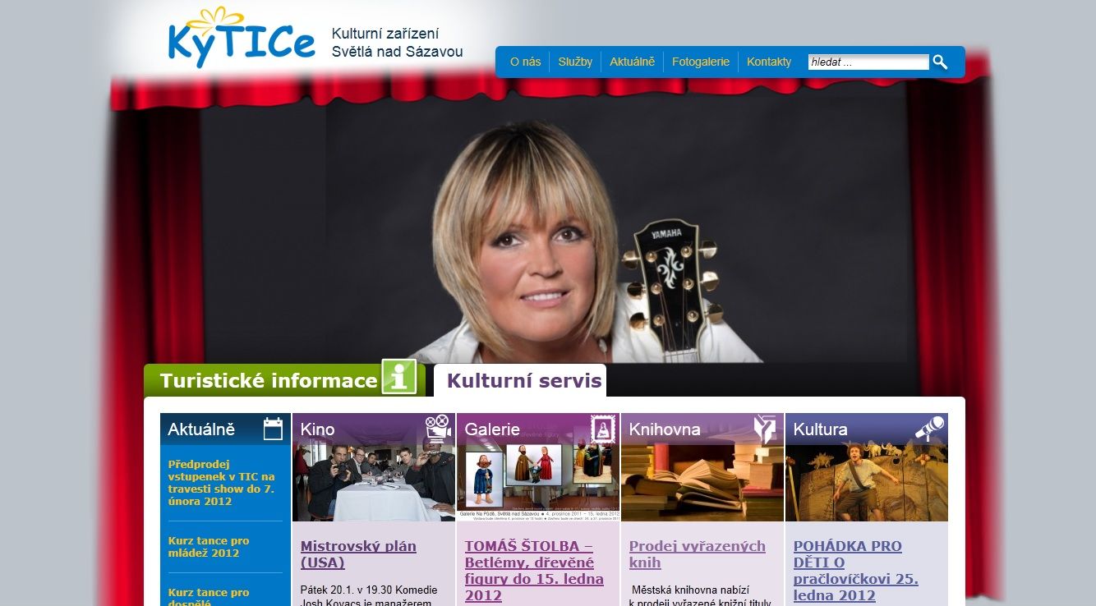Click the Galerie wooden figures thumbnail
Image resolution: width=1096 pixels, height=606 pixels.
[x=538, y=483]
